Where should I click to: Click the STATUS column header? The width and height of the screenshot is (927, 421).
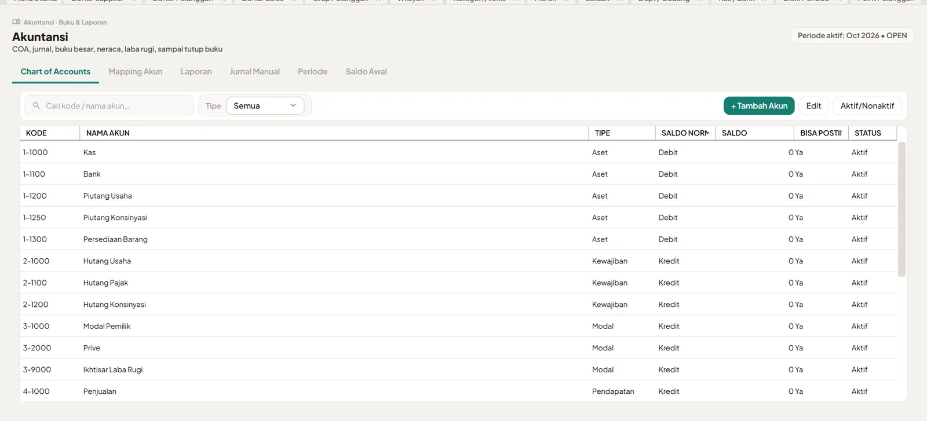[x=873, y=133]
